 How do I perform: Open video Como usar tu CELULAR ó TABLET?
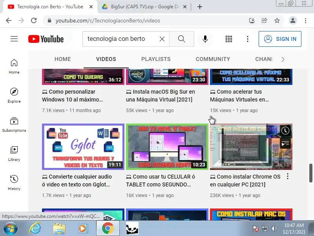coord(161,181)
